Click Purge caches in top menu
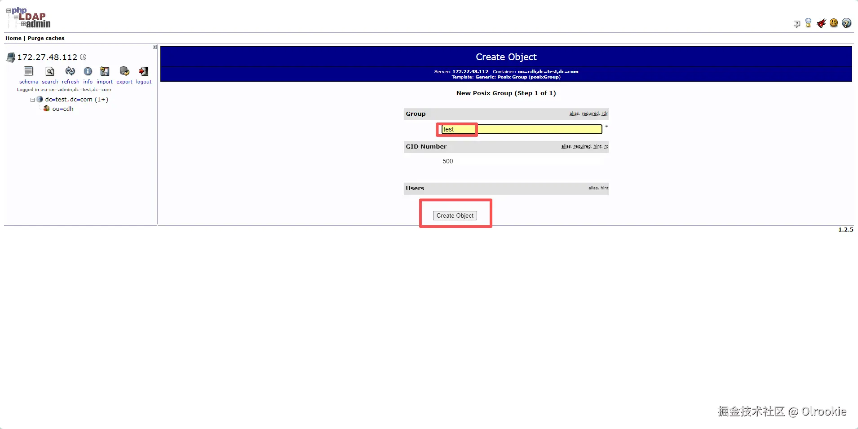 point(46,38)
